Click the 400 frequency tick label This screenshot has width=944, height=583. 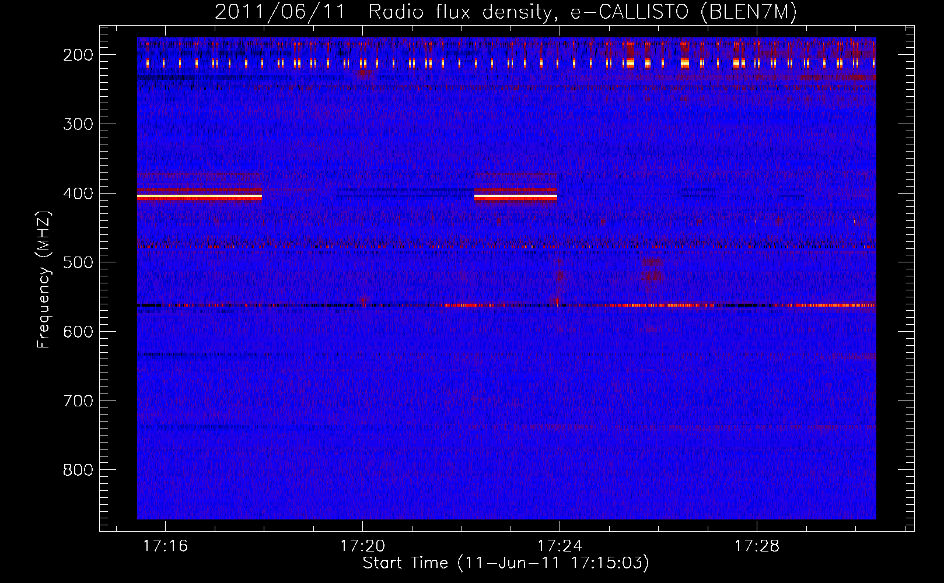[78, 194]
